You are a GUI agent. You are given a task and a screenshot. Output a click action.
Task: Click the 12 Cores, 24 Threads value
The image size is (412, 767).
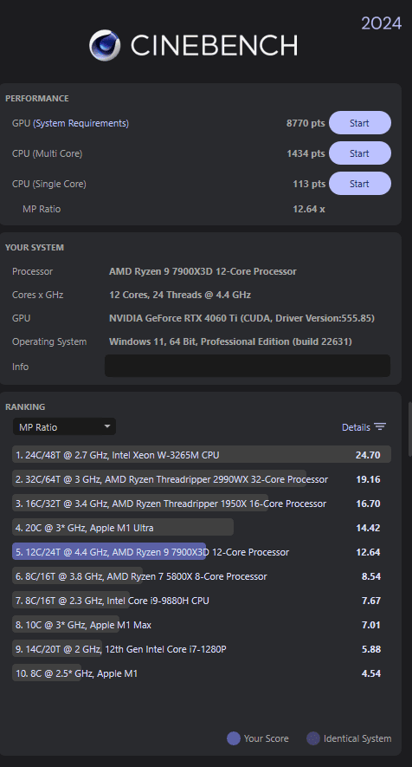click(x=180, y=295)
